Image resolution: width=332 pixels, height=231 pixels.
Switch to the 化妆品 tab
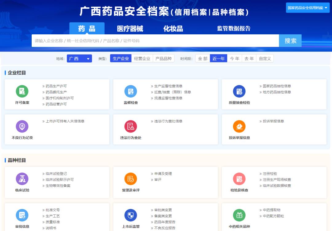(x=173, y=29)
